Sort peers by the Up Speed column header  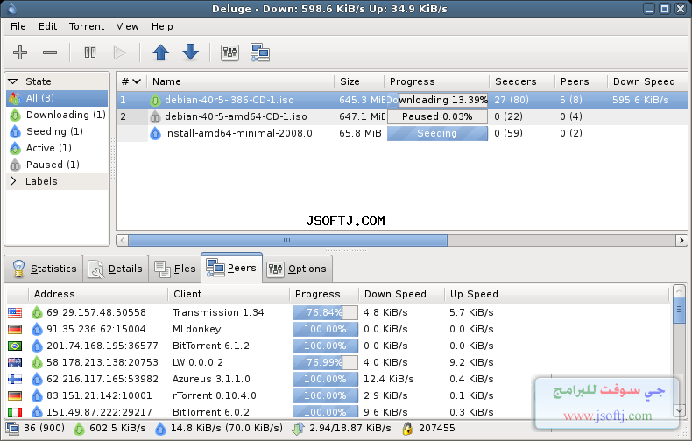pyautogui.click(x=557, y=294)
